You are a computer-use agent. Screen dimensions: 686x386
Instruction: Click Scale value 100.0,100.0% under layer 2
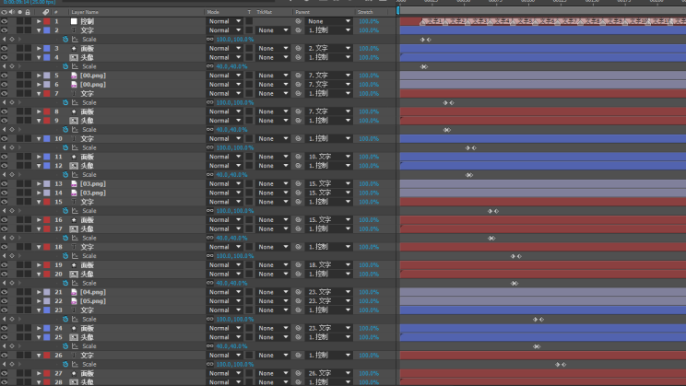(x=235, y=40)
